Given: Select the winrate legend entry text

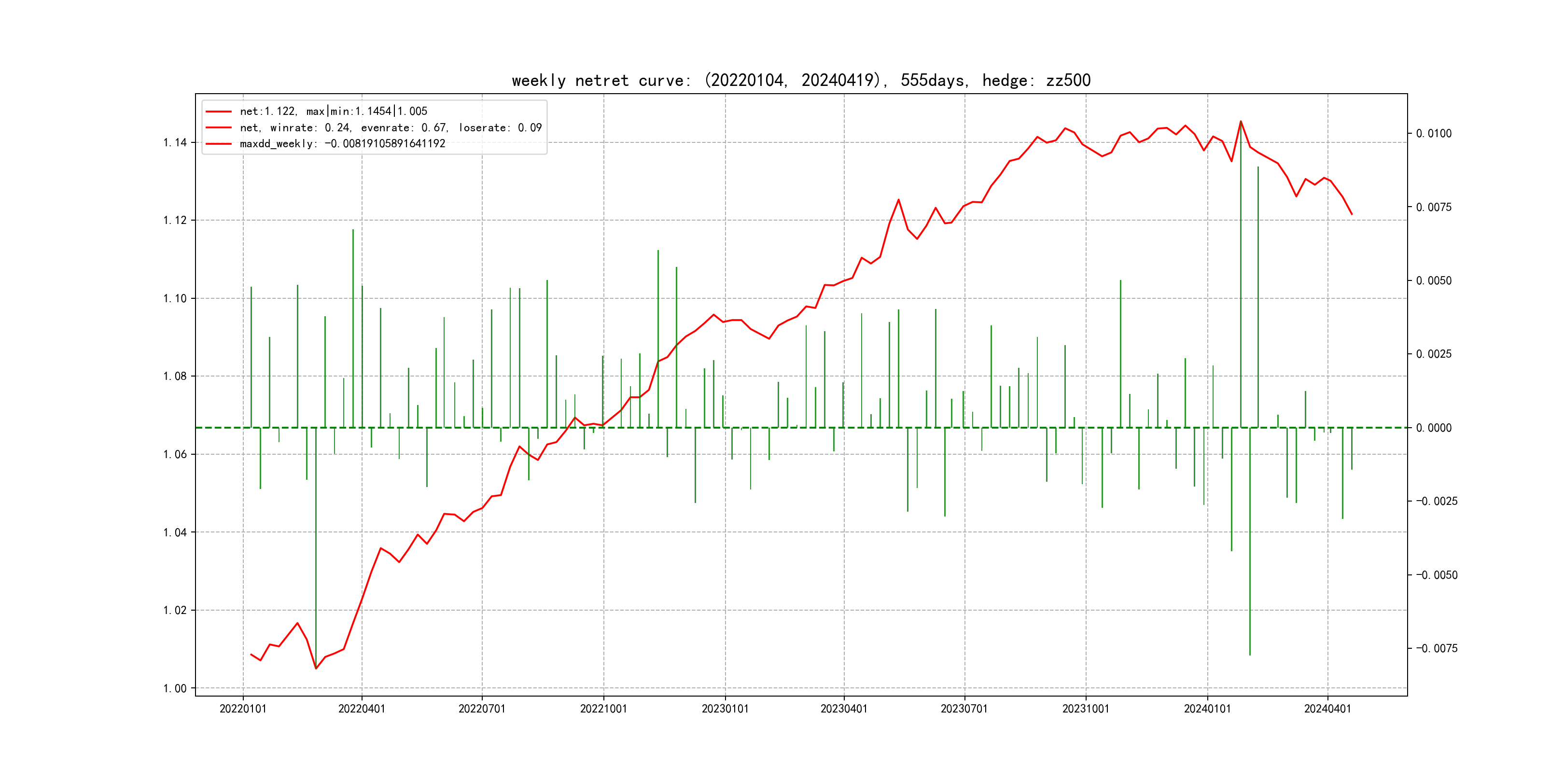Looking at the screenshot, I should coord(391,127).
